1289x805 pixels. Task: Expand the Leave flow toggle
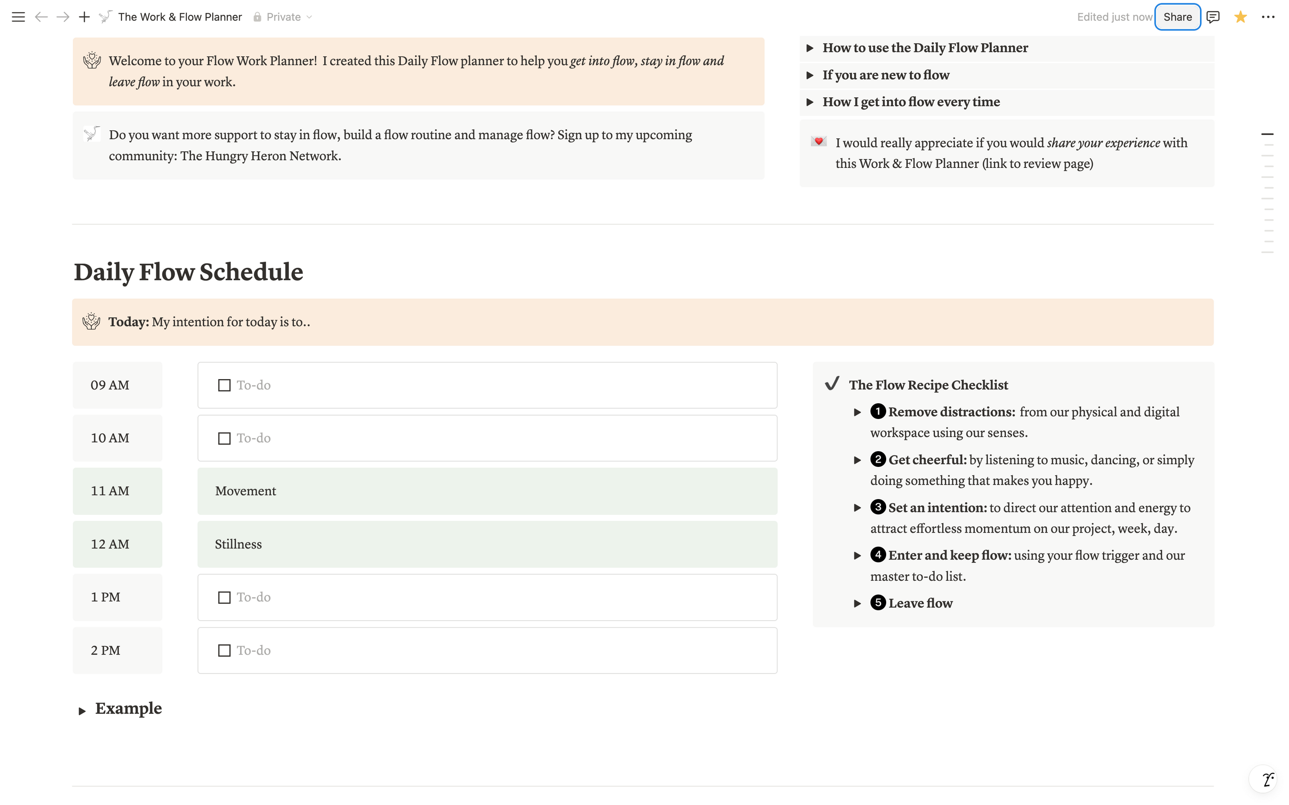(x=857, y=604)
